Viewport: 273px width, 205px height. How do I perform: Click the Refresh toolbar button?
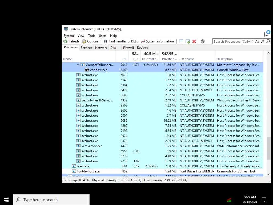(71, 41)
